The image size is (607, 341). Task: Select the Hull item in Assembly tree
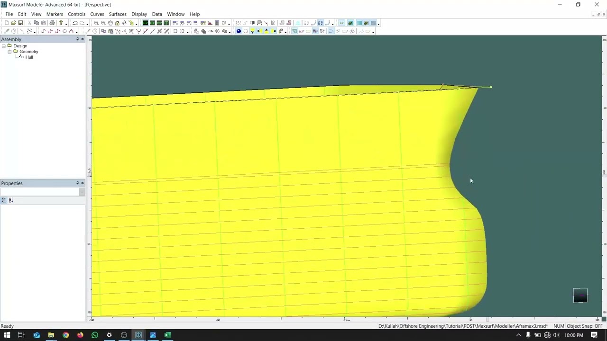(x=29, y=57)
